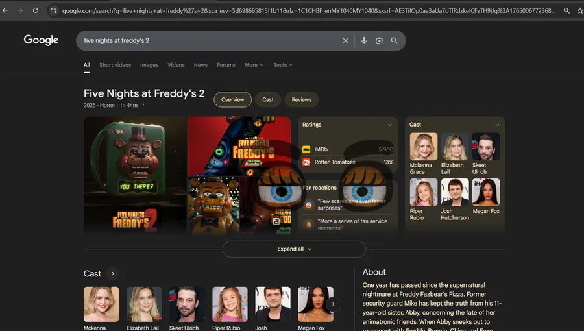Collapse the Fan reactions chevron
Screen dimensions: 584x331
(x=389, y=188)
